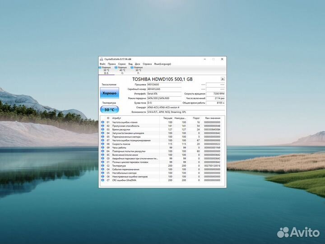Image resolution: width=325 pixels, height=244 pixels.
Task: Open the Язык(Language) menu
Action: tap(162, 64)
